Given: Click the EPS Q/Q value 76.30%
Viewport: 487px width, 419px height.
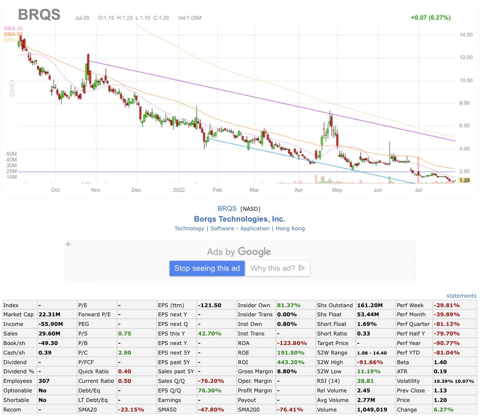Looking at the screenshot, I should (x=210, y=391).
